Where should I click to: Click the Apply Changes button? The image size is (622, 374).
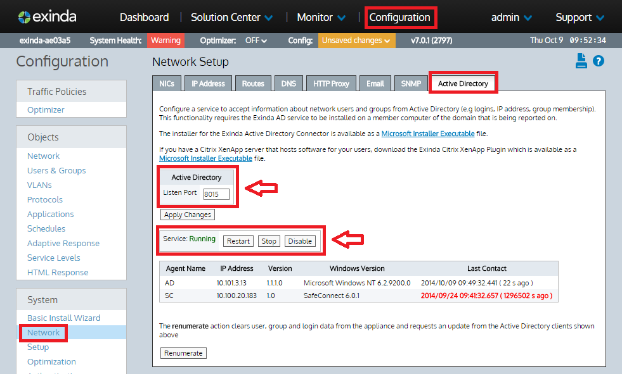pyautogui.click(x=188, y=215)
